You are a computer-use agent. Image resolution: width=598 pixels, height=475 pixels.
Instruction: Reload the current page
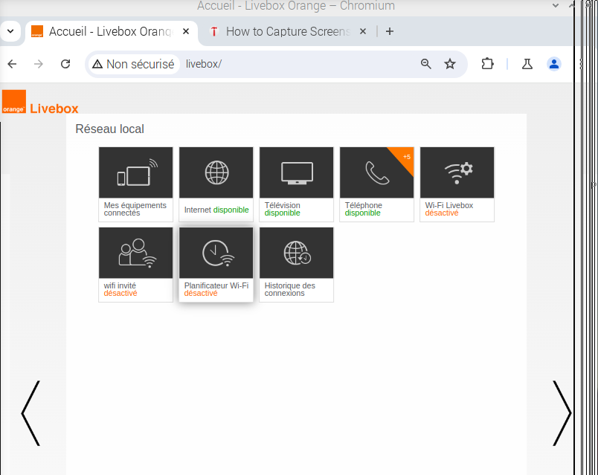tap(65, 64)
